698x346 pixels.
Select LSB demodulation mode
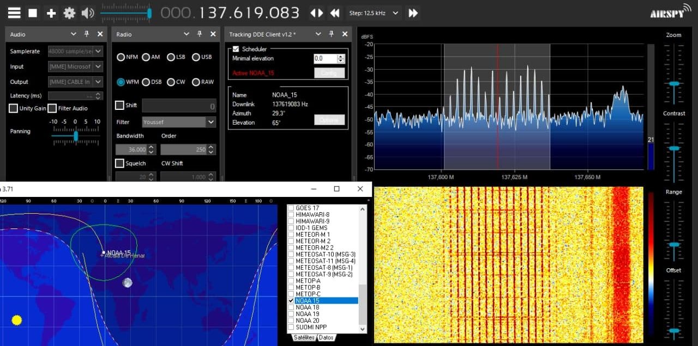171,57
